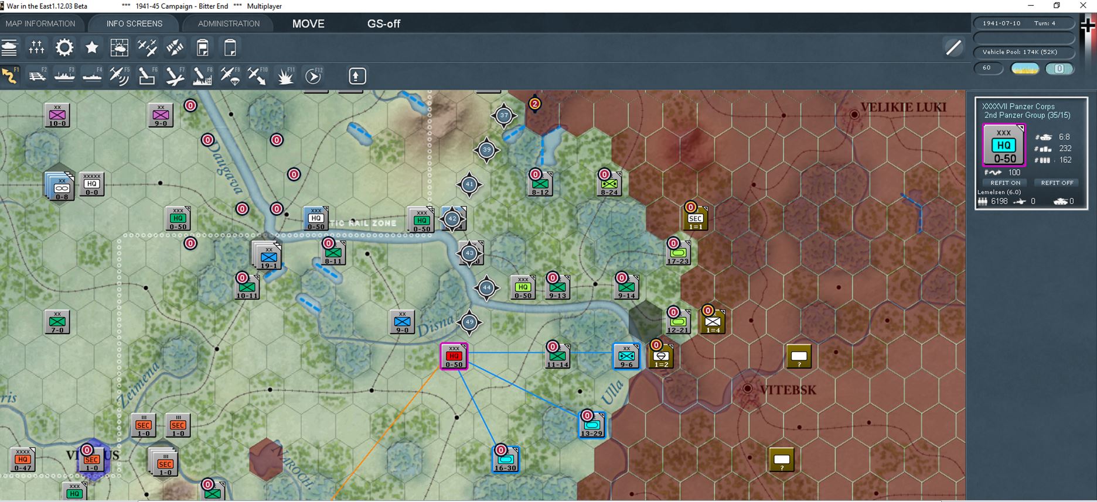Open the order of battle tank icon

point(9,47)
